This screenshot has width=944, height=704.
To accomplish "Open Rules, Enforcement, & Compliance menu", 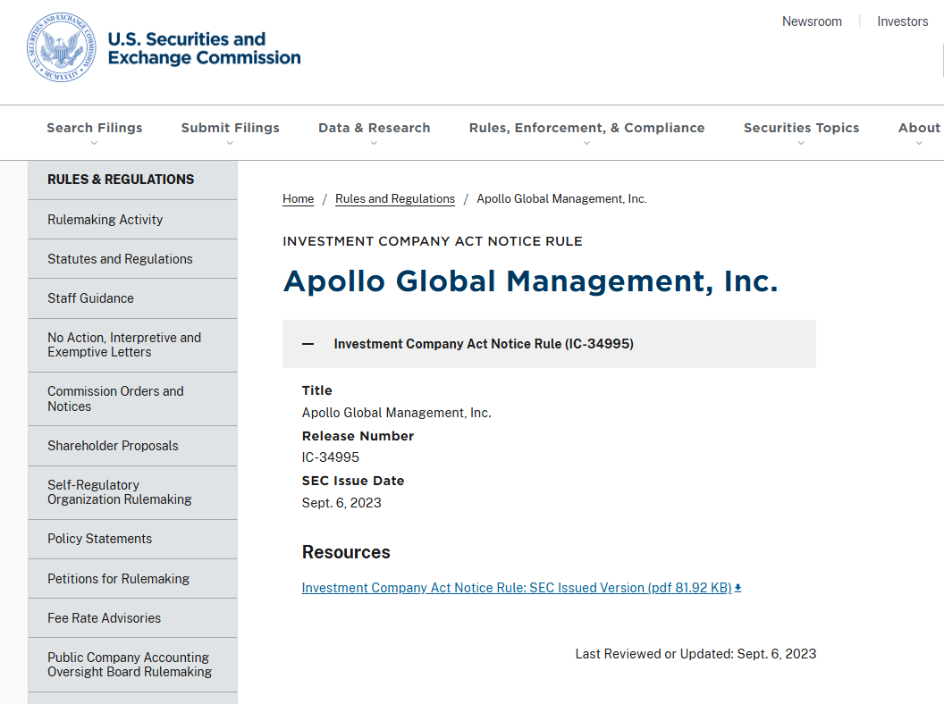I will [x=586, y=129].
